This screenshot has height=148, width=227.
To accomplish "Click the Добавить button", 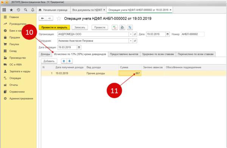I will pyautogui.click(x=49, y=61).
